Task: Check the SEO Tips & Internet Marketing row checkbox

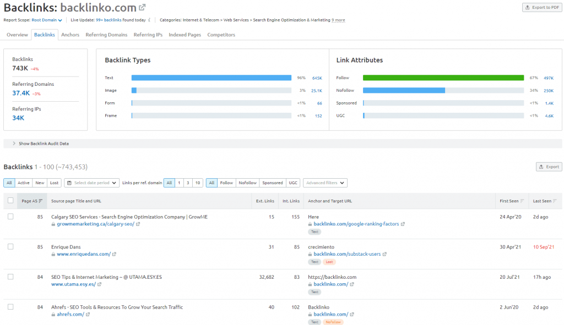Action: pos(10,277)
